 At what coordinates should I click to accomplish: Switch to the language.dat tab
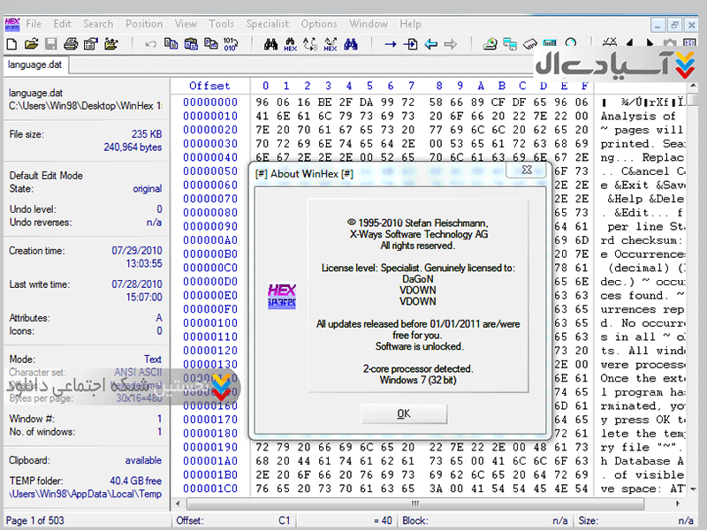pyautogui.click(x=34, y=64)
